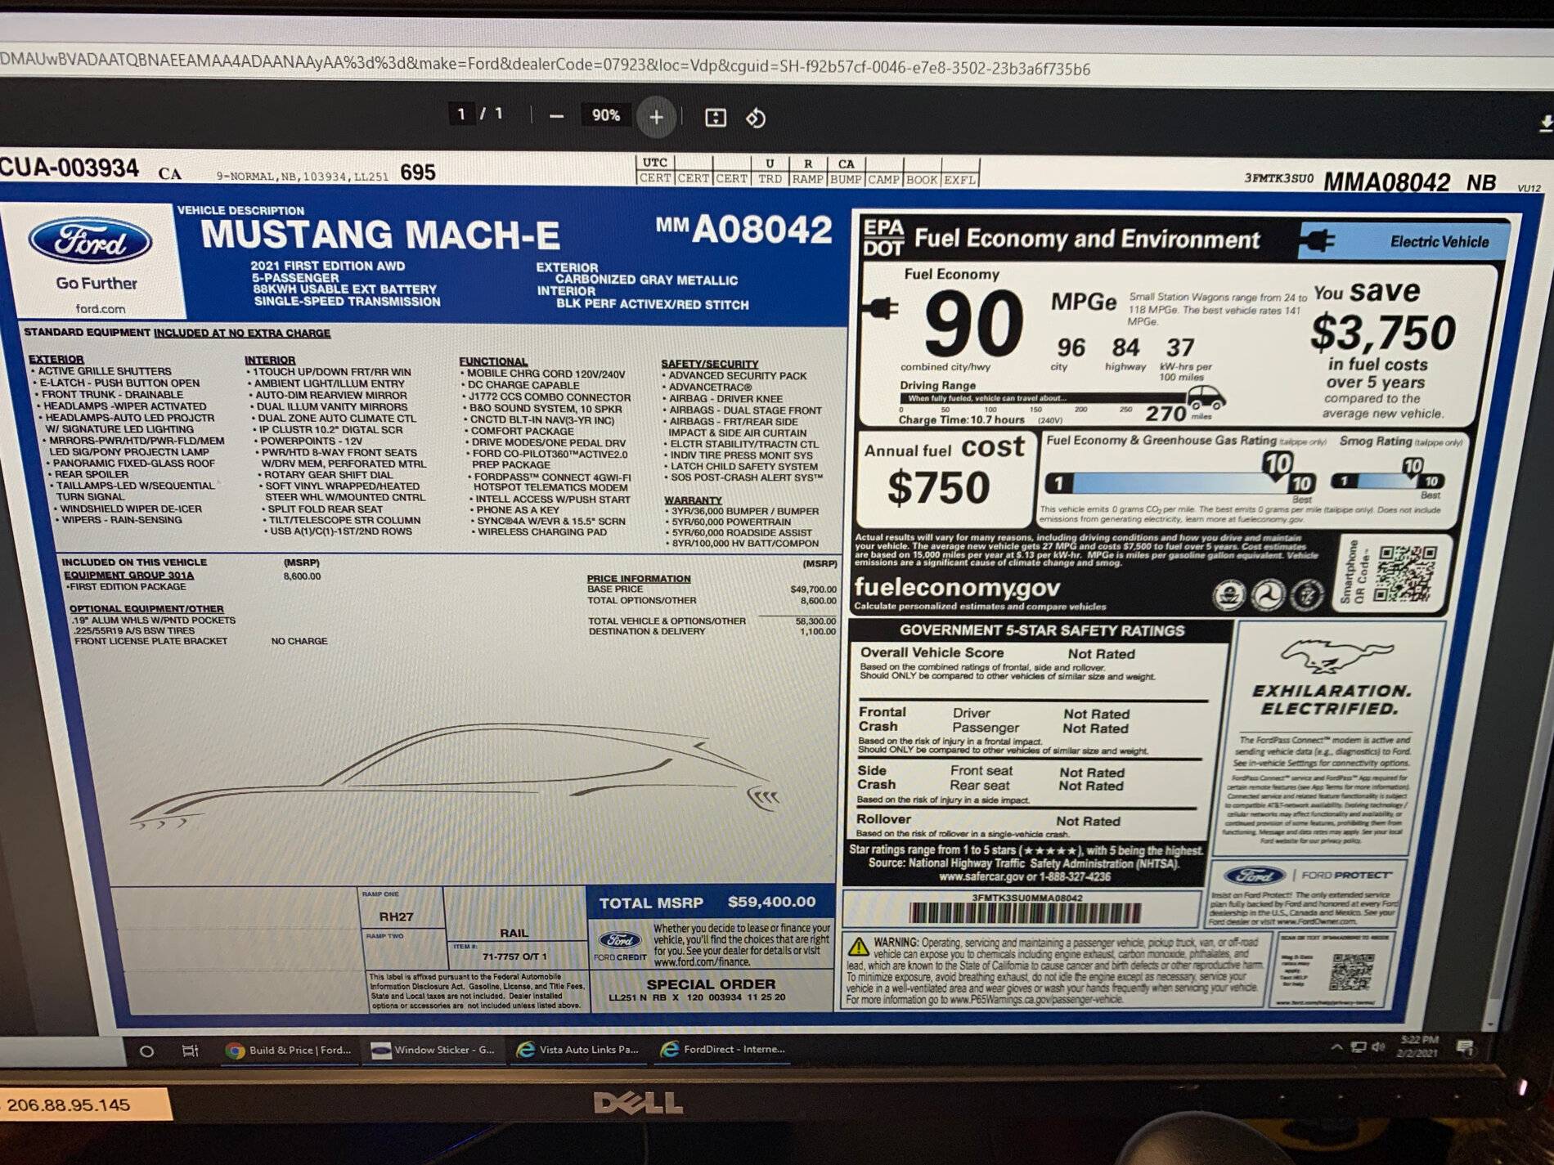Open the network status tray icon
1554x1165 pixels.
pyautogui.click(x=1359, y=1047)
